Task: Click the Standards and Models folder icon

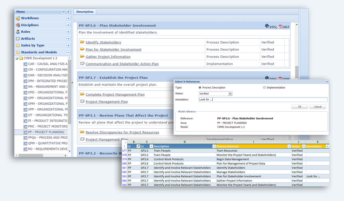Action: point(18,52)
